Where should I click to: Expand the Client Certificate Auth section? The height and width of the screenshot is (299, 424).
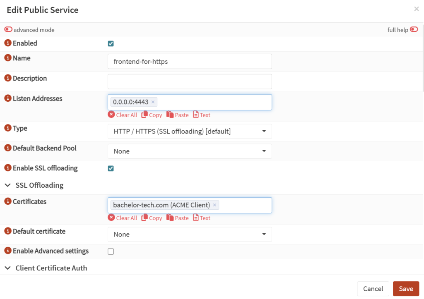(x=7, y=268)
